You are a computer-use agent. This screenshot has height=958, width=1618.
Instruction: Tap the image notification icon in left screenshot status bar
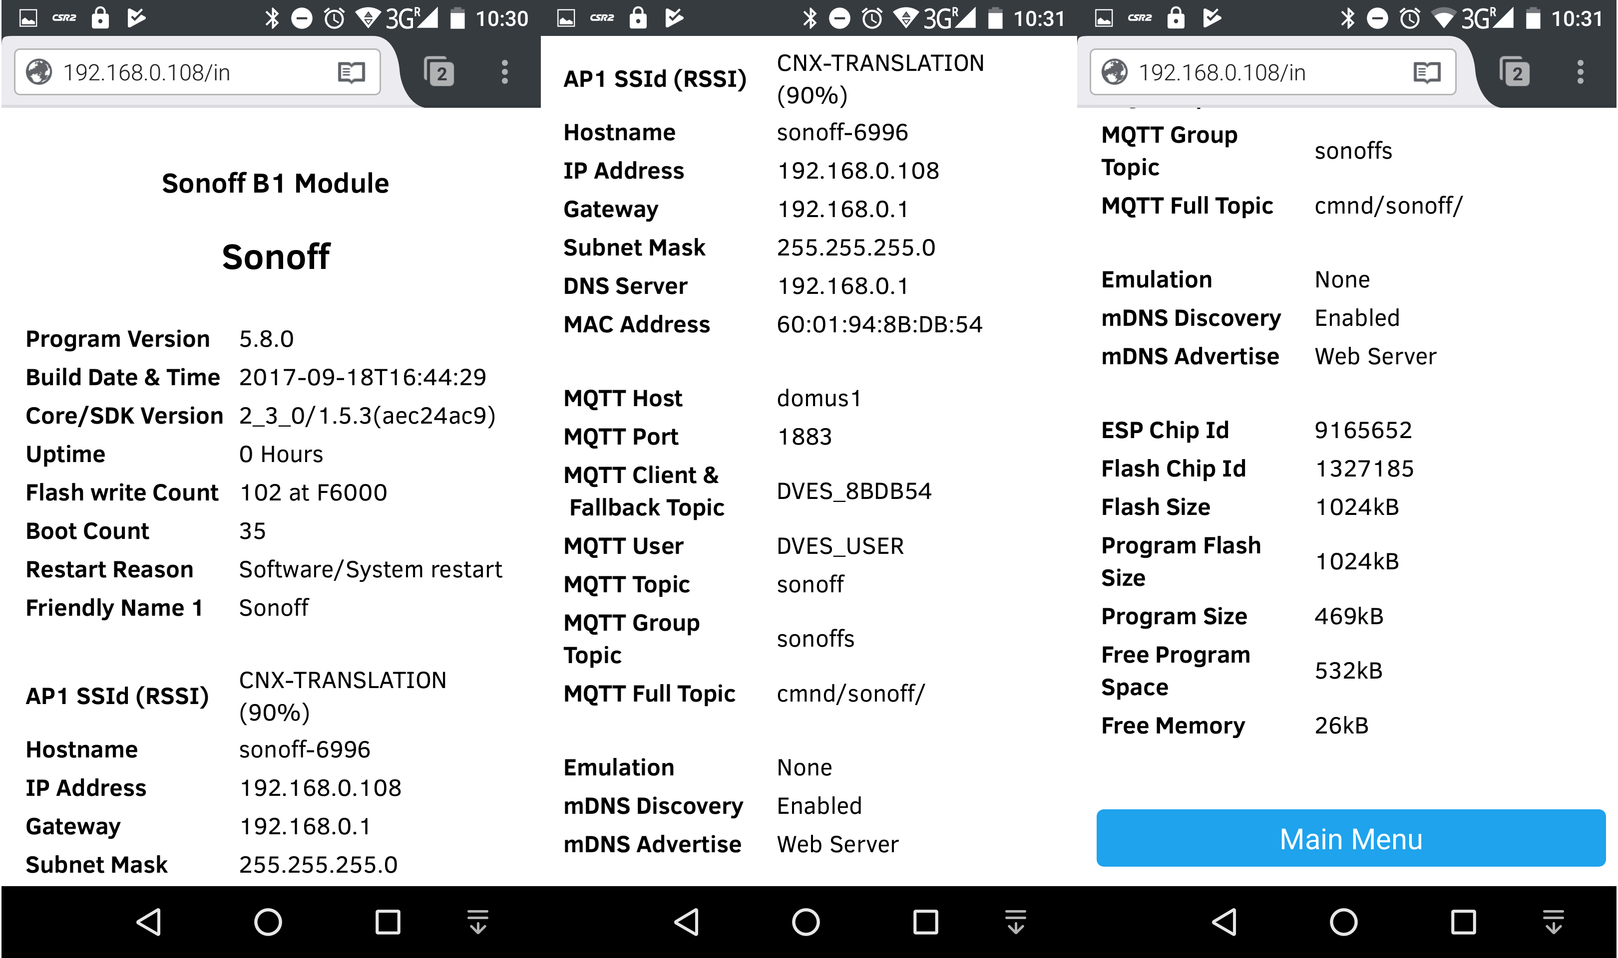tap(28, 18)
